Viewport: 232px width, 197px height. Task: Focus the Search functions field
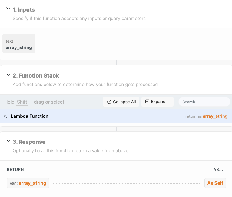pos(204,102)
